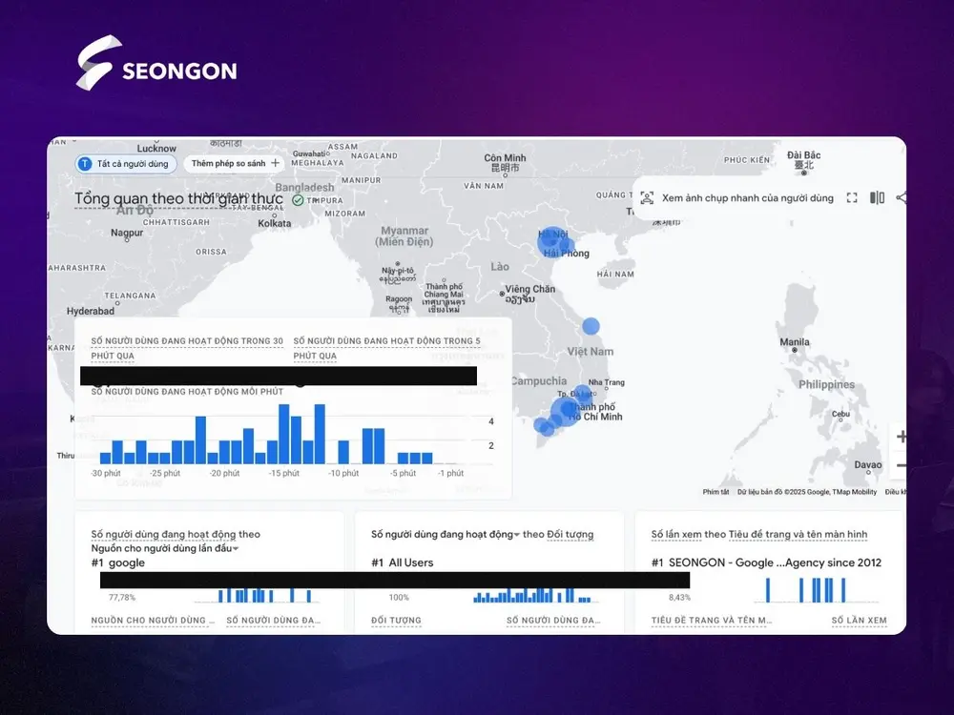Open the 'Số người dùng đang hoạt động' dropdown in the Đối tượng card
This screenshot has height=715, width=954.
pos(446,535)
